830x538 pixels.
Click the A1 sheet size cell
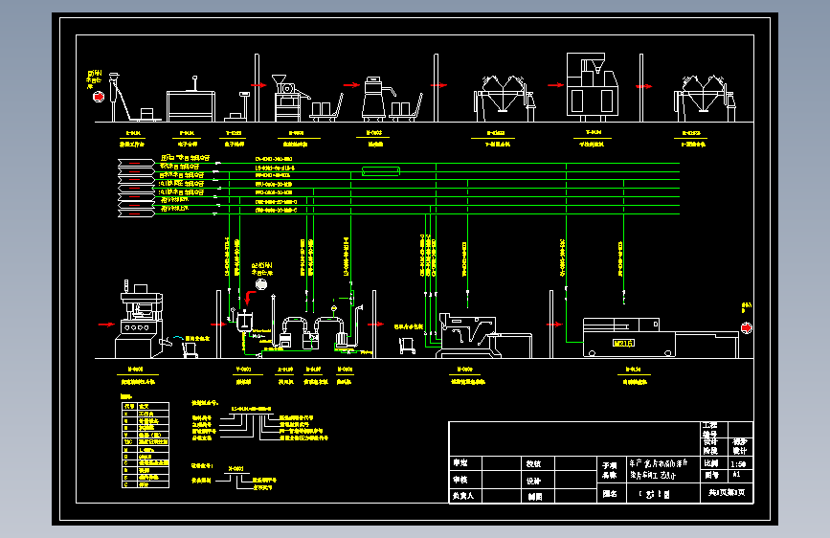(x=740, y=475)
